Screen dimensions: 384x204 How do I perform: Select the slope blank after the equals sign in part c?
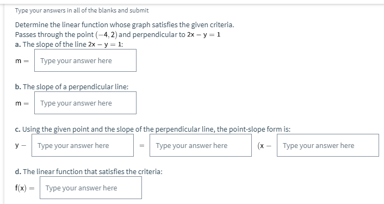pyautogui.click(x=201, y=145)
